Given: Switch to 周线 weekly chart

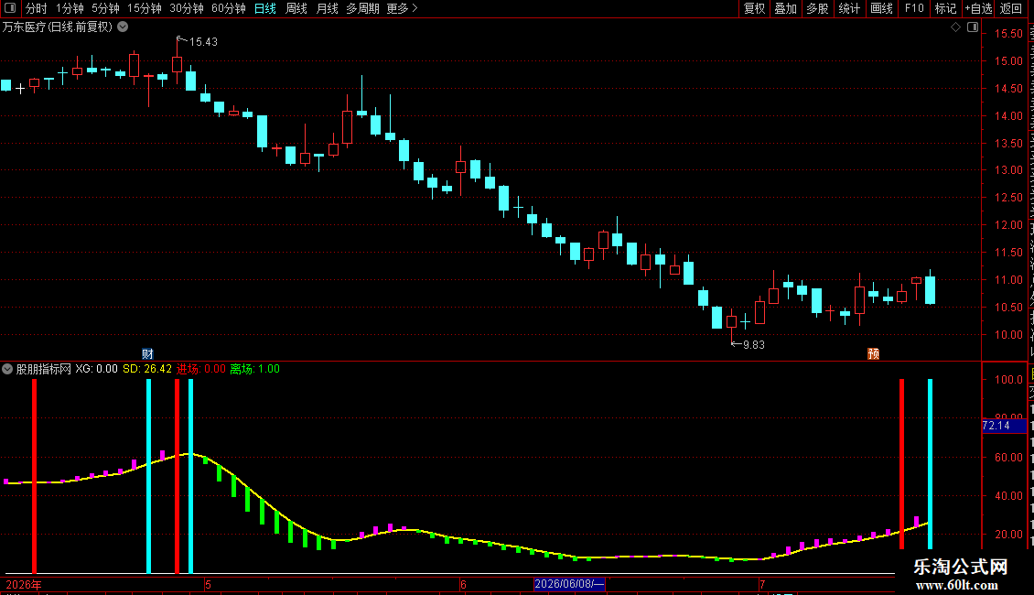Looking at the screenshot, I should (296, 8).
